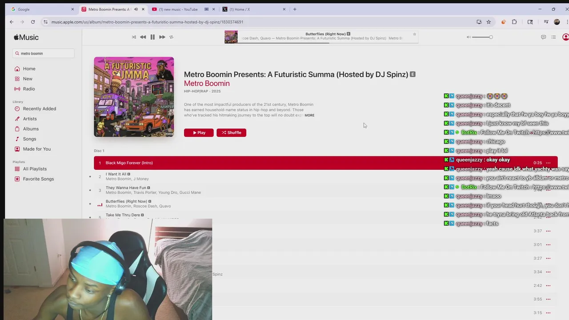Open Albums library section
The height and width of the screenshot is (320, 569).
(x=31, y=129)
